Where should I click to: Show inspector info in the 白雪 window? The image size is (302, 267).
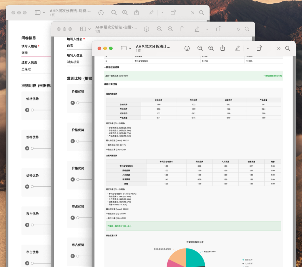click(x=146, y=29)
